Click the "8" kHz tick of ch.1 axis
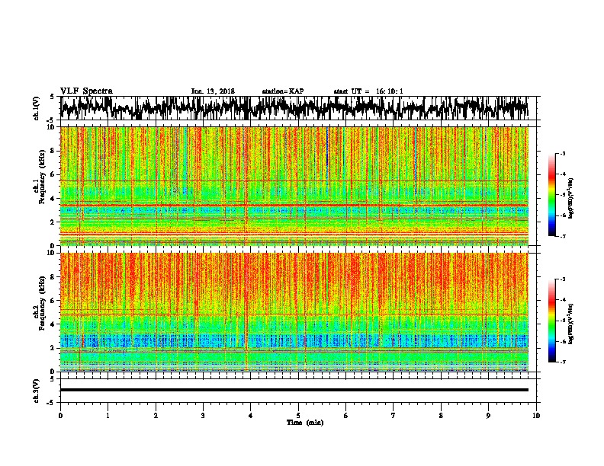This screenshot has width=604, height=466. coord(53,151)
